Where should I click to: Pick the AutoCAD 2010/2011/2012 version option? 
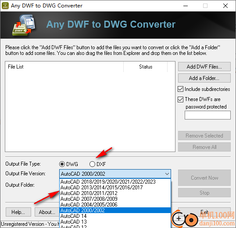tap(115, 193)
